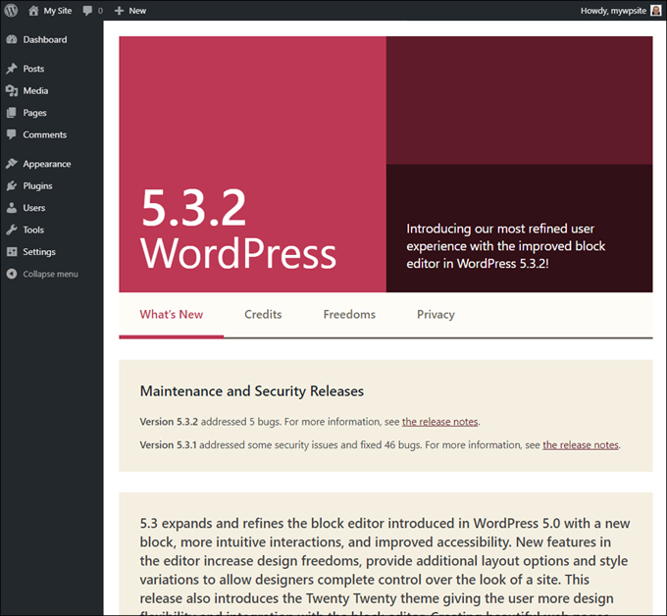
Task: Go to Plugins in the sidebar
Action: pos(38,186)
